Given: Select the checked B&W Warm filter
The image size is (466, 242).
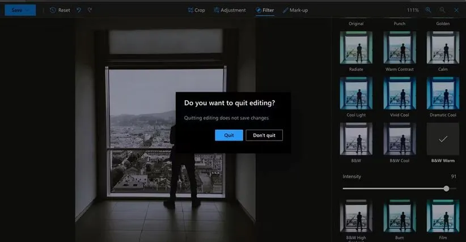Looking at the screenshot, I should (442, 139).
